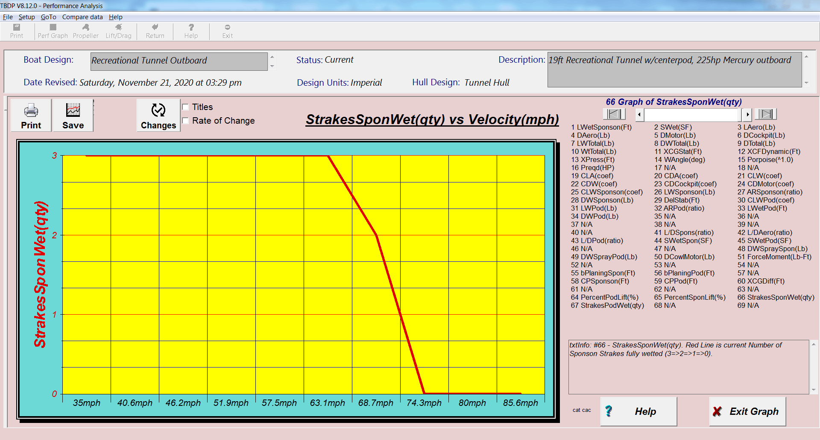Select graph 10 WtTotal(Lb)
Viewport: 820px width, 440px height.
coord(594,151)
